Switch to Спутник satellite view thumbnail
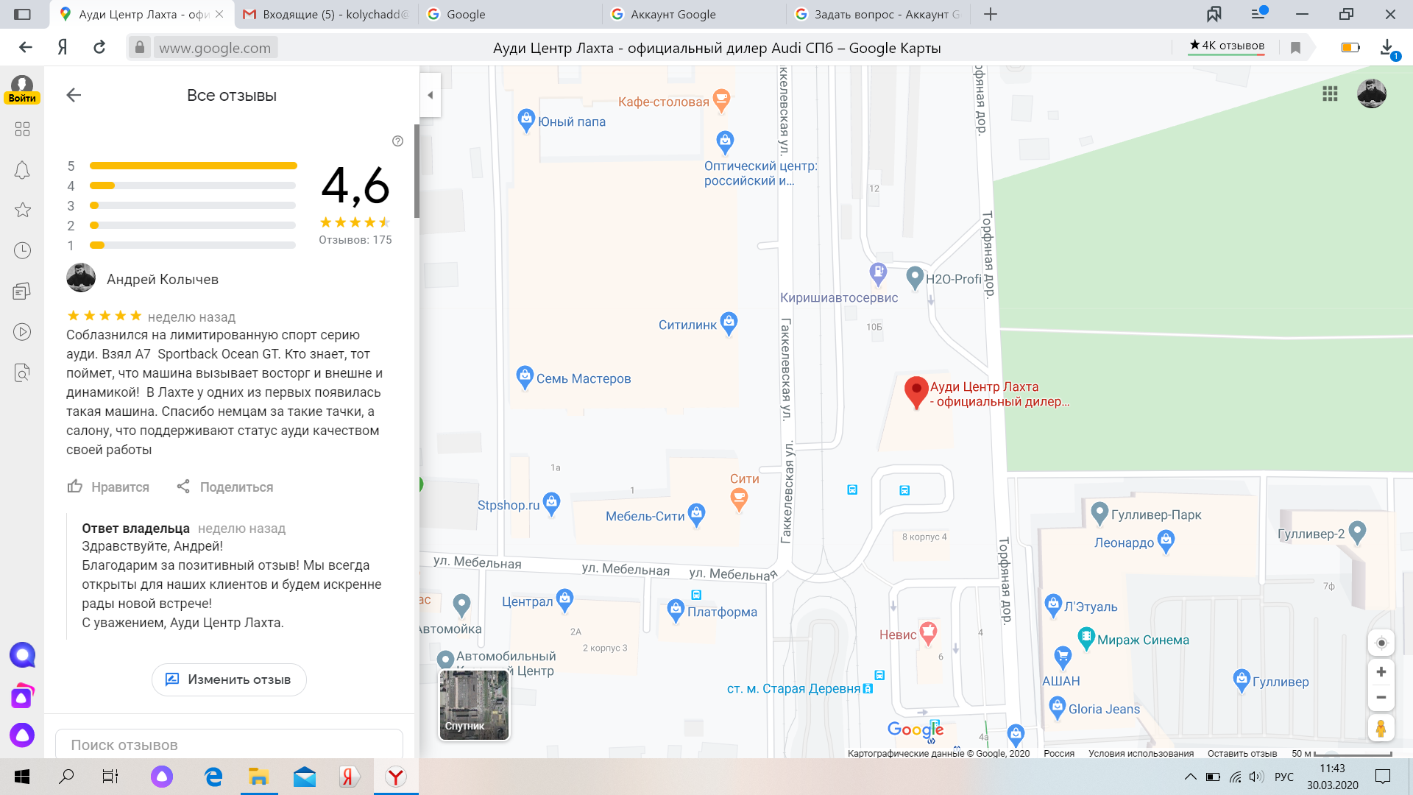The width and height of the screenshot is (1413, 795). pos(474,704)
